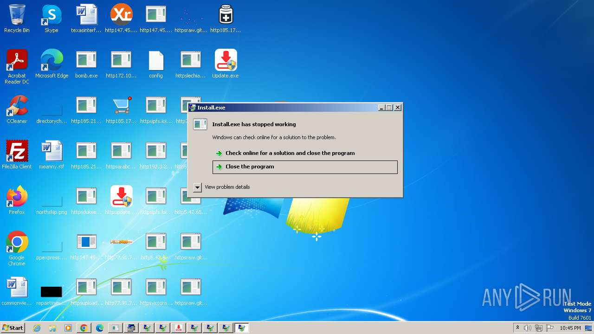594x334 pixels.
Task: Select the commonvie... Word document icon
Action: pyautogui.click(x=17, y=291)
